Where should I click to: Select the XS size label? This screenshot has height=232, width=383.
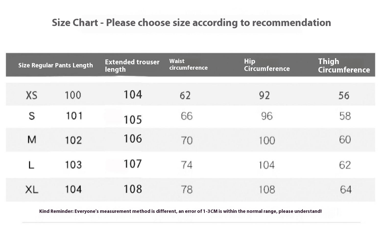pyautogui.click(x=32, y=95)
